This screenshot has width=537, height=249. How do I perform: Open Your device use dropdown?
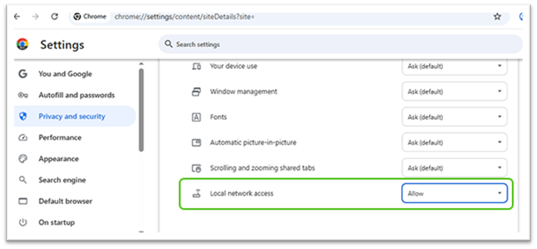(x=454, y=66)
